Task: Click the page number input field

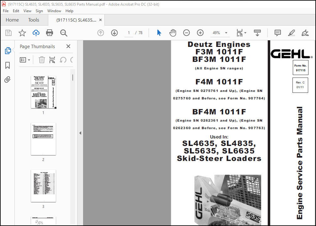Action: click(x=129, y=33)
